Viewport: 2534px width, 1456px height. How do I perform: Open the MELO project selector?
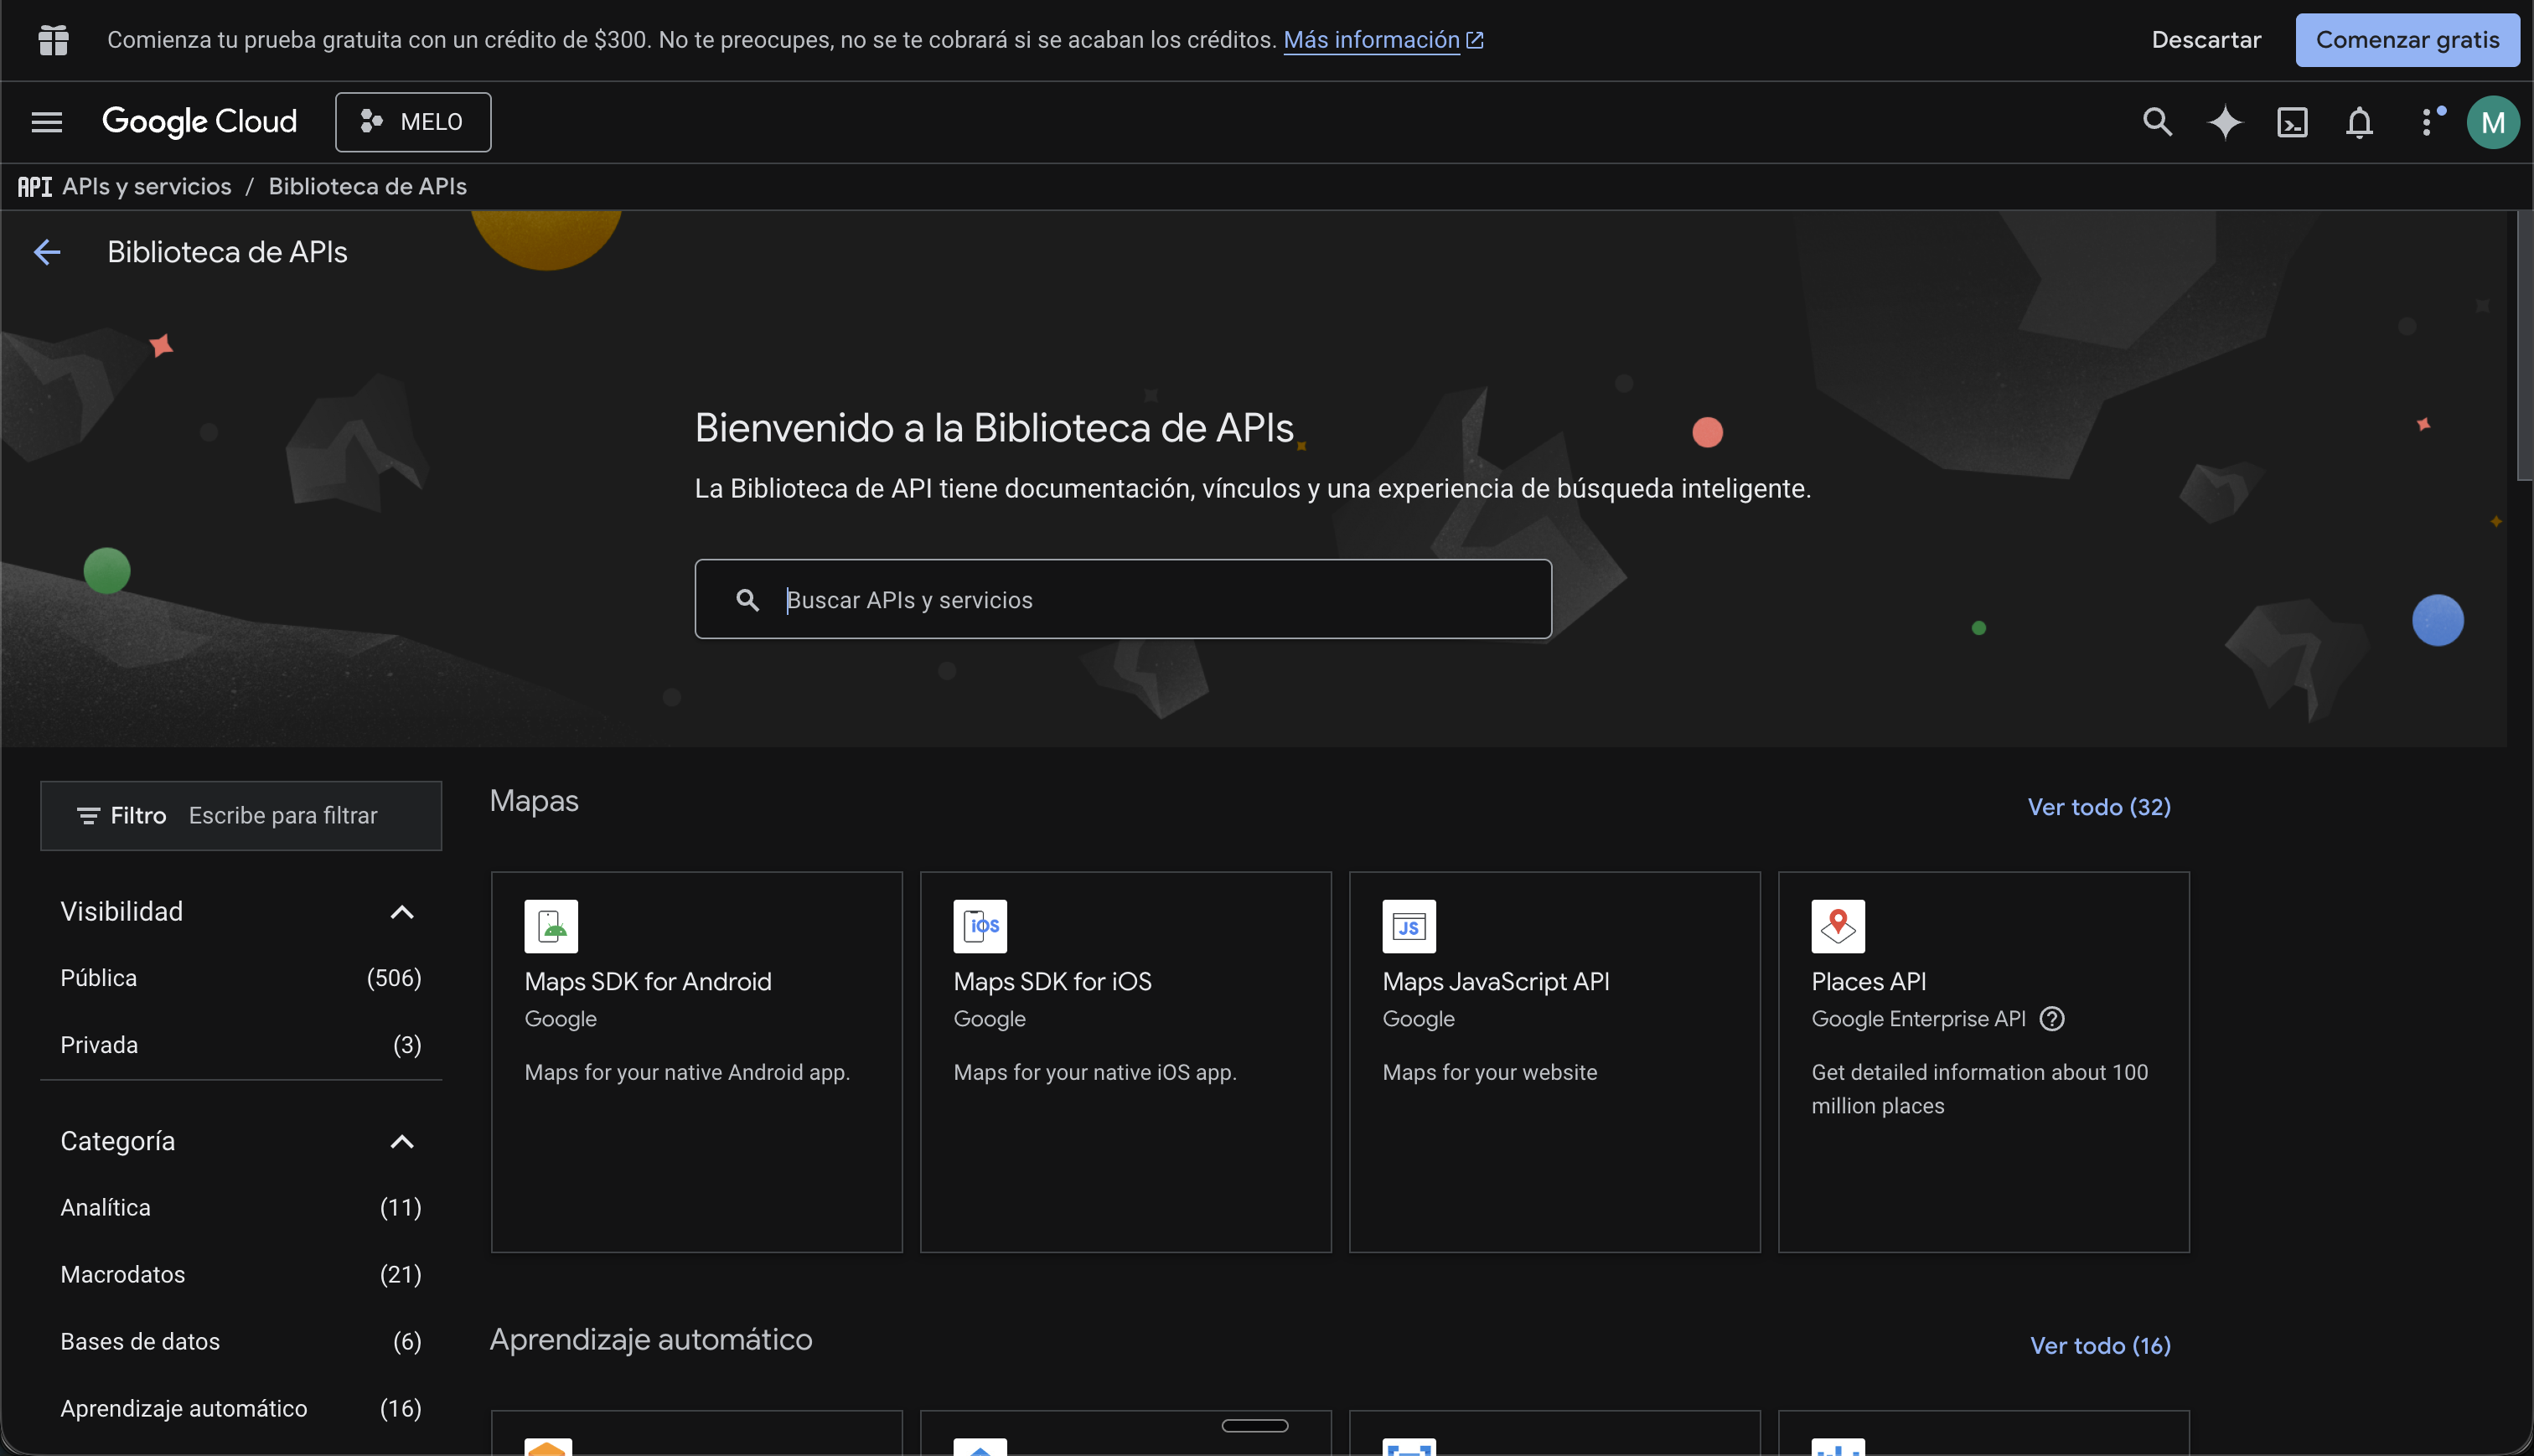[x=412, y=121]
